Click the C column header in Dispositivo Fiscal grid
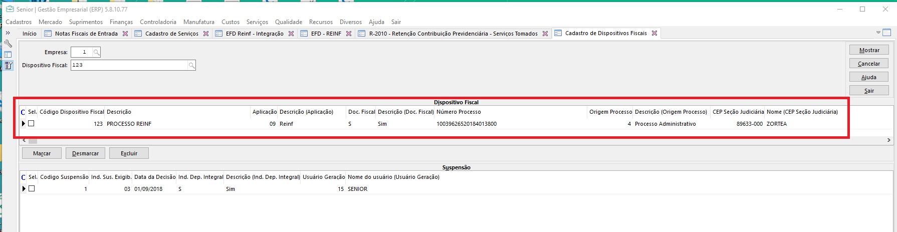The height and width of the screenshot is (232, 897). click(23, 112)
